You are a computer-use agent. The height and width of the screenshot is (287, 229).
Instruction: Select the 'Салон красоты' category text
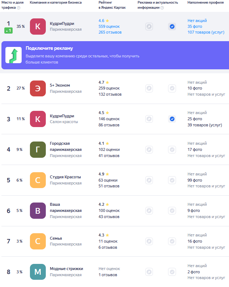64,122
